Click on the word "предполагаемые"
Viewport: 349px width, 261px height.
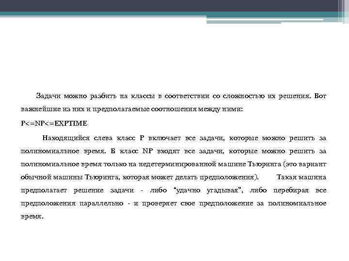[x=121, y=109]
